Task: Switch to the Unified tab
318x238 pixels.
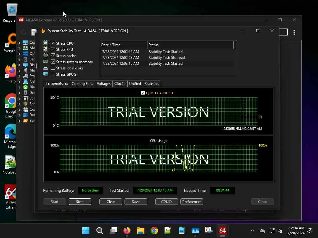Action: (135, 84)
